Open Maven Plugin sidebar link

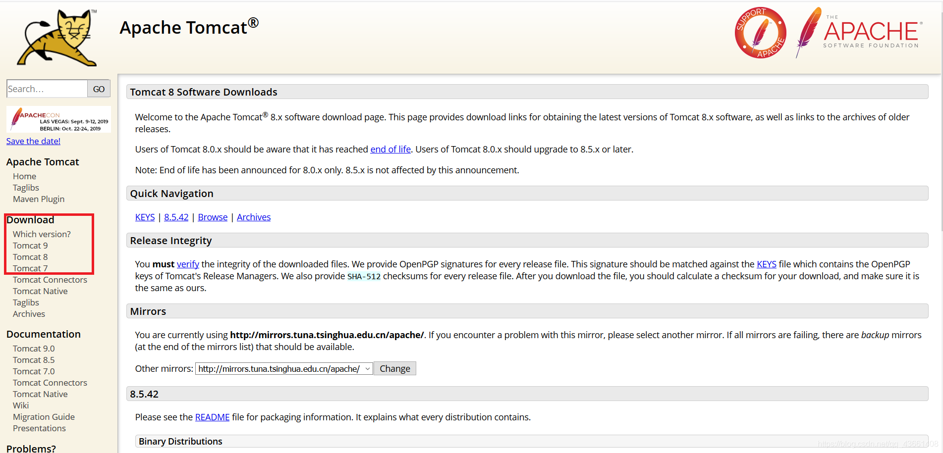[39, 199]
